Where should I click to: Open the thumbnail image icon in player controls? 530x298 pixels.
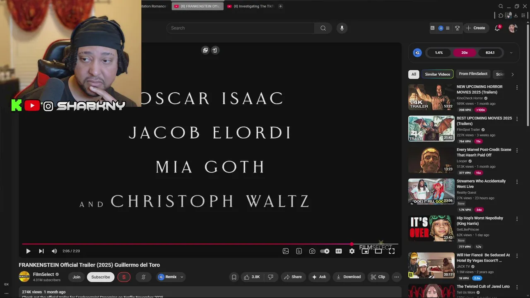click(286, 251)
